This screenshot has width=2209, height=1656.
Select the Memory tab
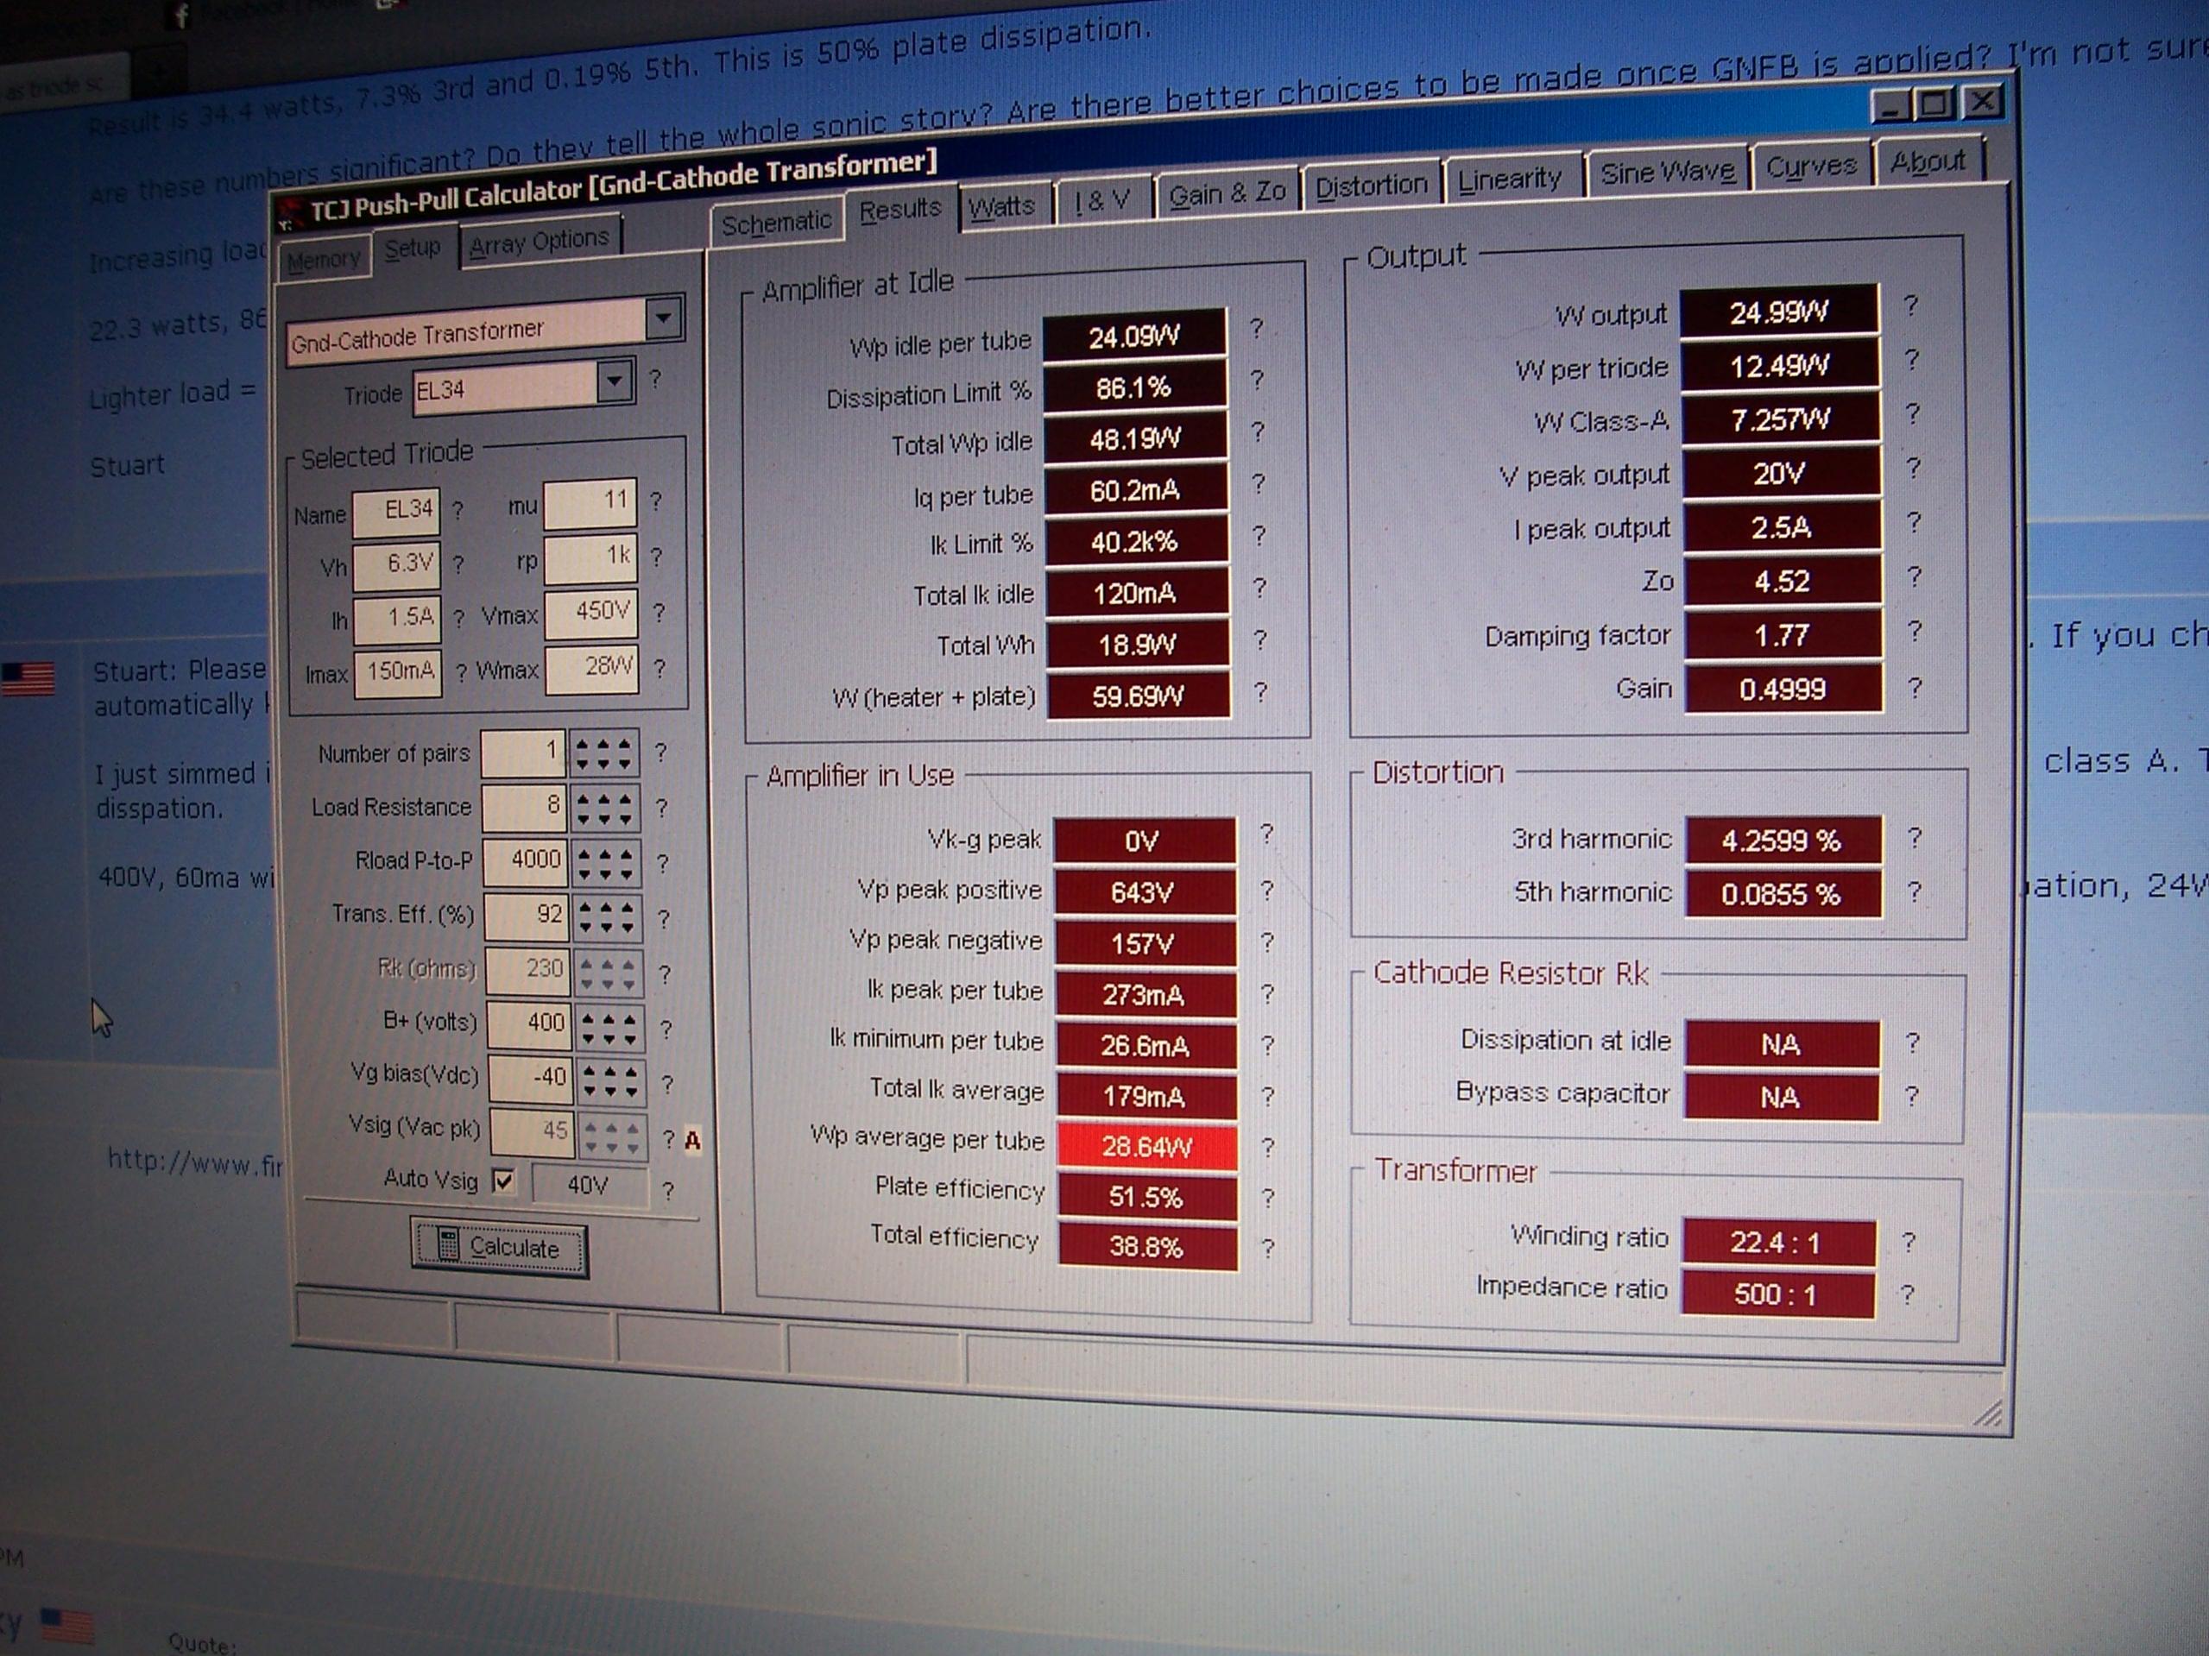pos(323,261)
